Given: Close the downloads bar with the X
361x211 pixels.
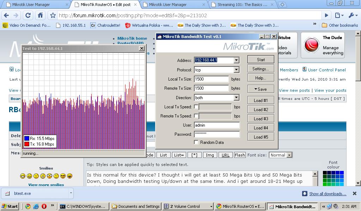Looking at the screenshot, I should pos(355,193).
